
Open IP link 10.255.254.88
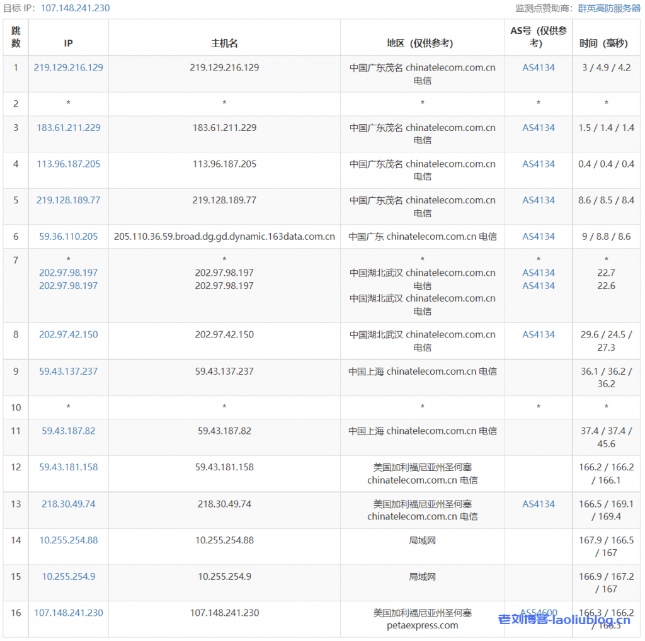click(x=69, y=540)
